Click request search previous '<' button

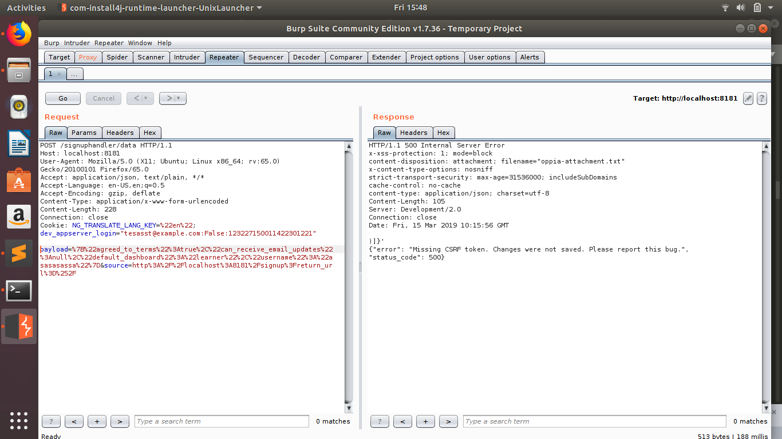tap(74, 421)
